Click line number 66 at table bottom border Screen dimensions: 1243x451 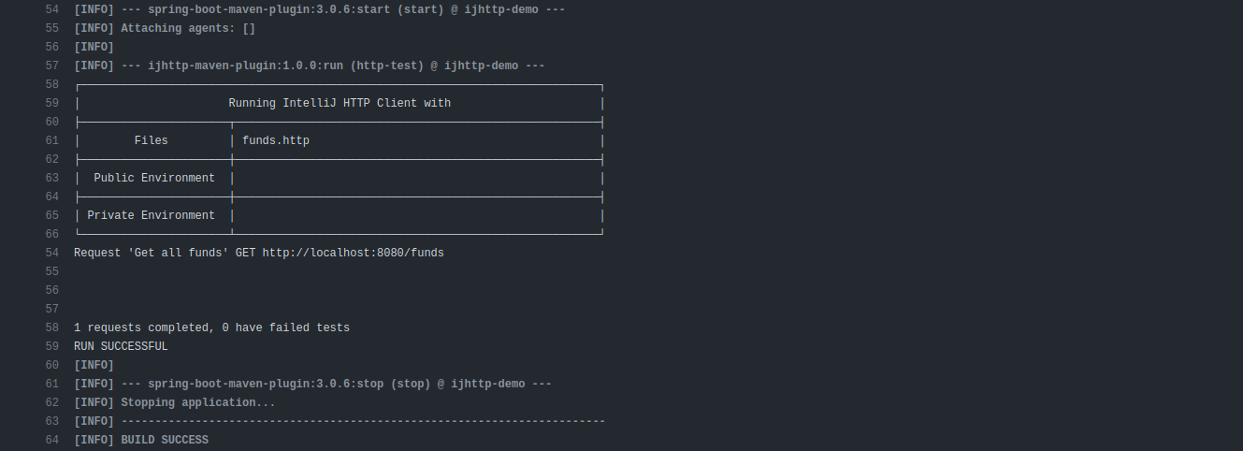point(52,234)
